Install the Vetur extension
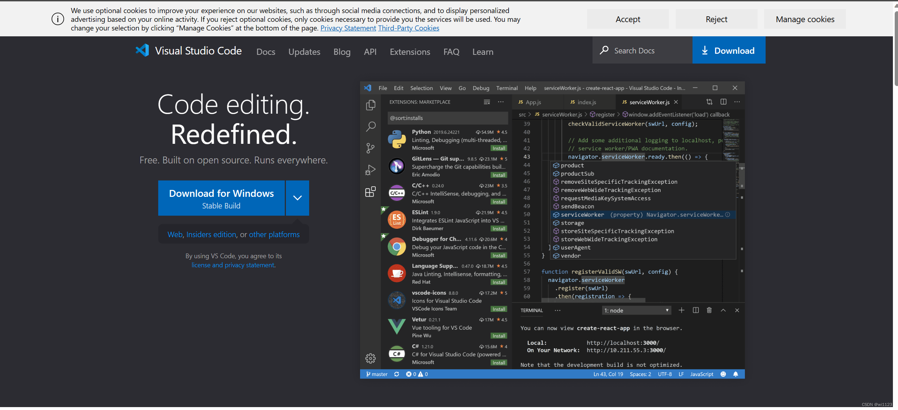 pyautogui.click(x=499, y=336)
